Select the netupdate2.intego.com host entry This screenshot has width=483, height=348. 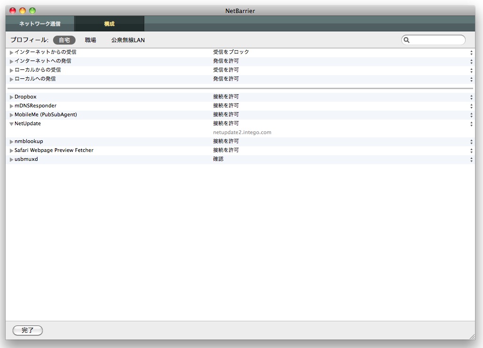242,132
